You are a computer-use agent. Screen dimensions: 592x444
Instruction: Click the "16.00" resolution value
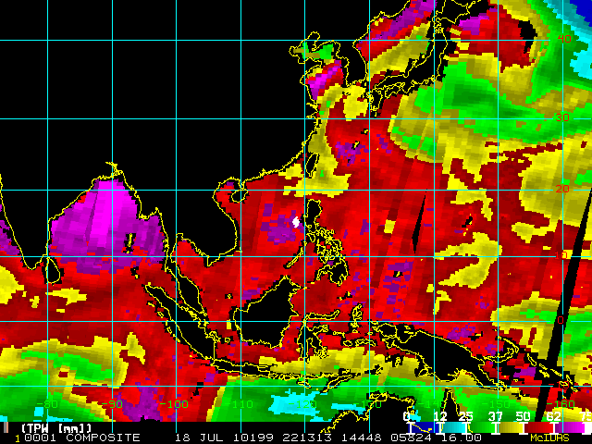pyautogui.click(x=462, y=438)
